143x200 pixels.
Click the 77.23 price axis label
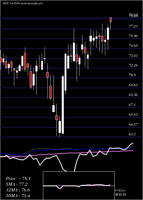134,26
